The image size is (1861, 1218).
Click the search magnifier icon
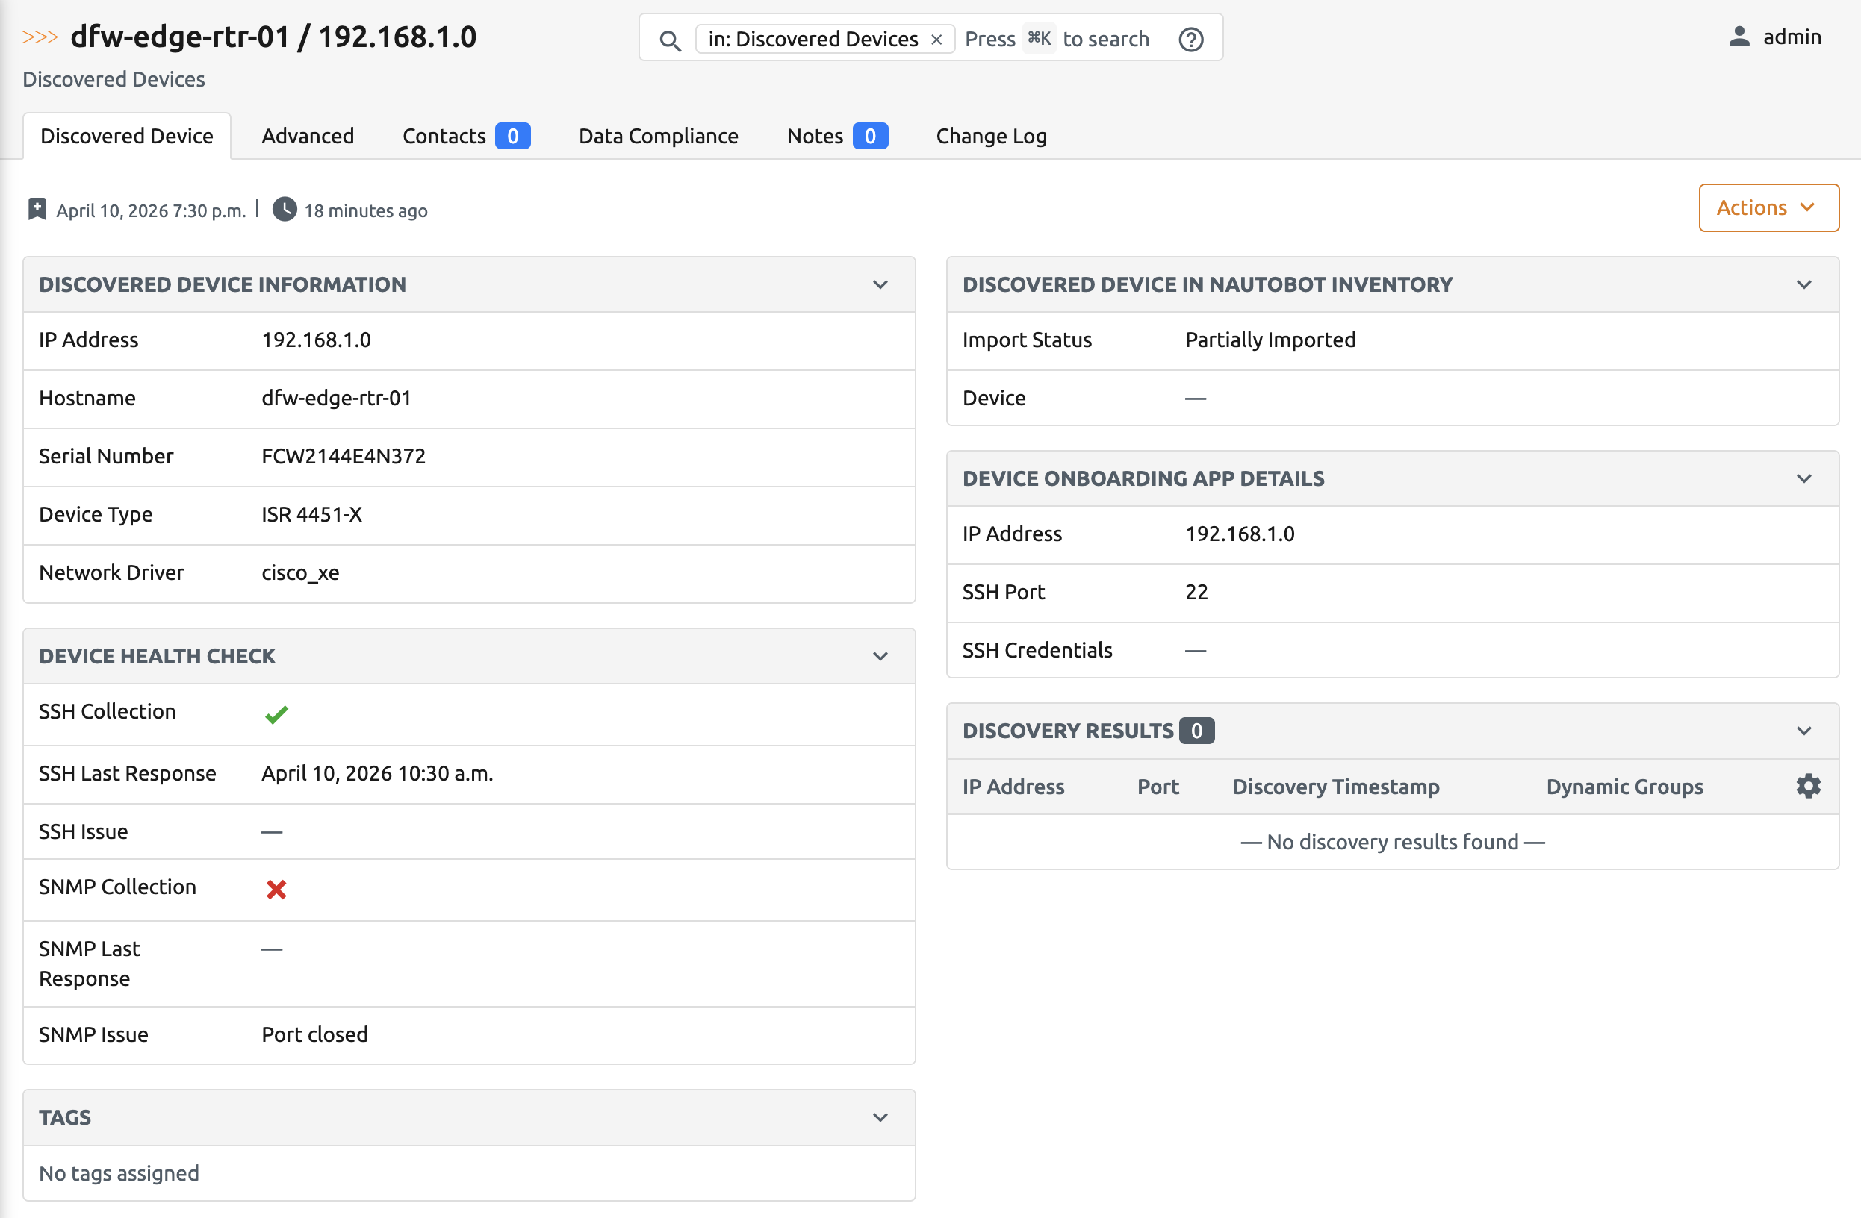pos(669,40)
